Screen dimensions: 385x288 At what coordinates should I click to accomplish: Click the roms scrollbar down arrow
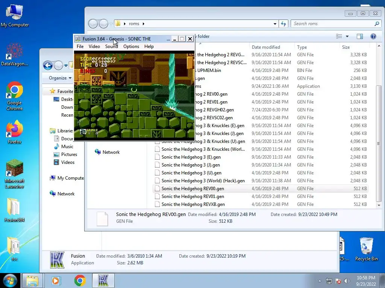(x=379, y=205)
